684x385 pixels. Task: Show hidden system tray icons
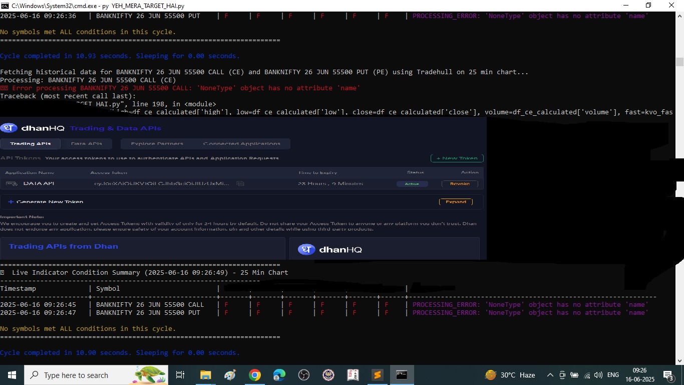[550, 375]
